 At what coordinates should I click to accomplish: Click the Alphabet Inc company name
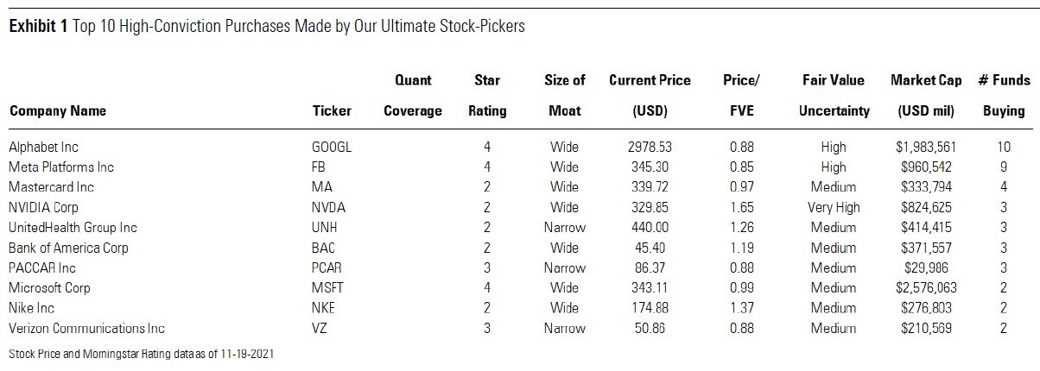[43, 147]
